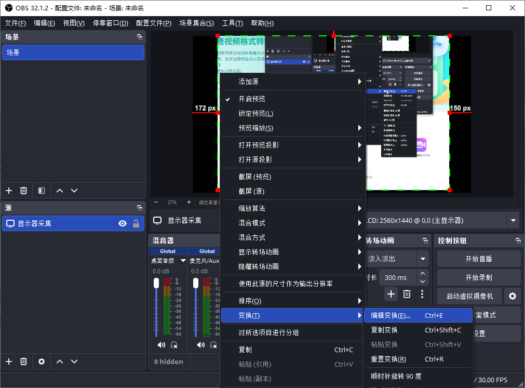This screenshot has width=525, height=388.
Task: Click 桌面音频 volume slider handle
Action: point(156,283)
